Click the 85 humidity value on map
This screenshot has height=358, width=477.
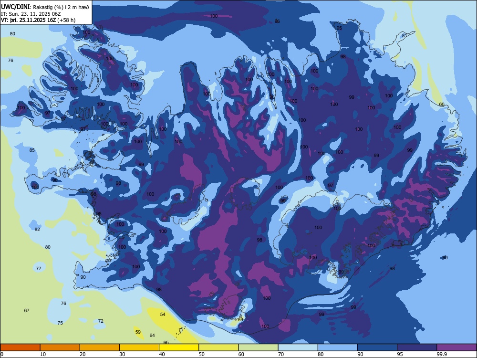point(32,150)
